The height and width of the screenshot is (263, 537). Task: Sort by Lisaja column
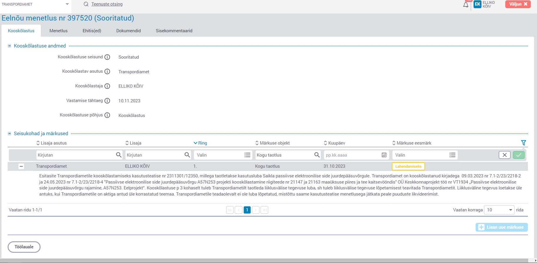(133, 143)
